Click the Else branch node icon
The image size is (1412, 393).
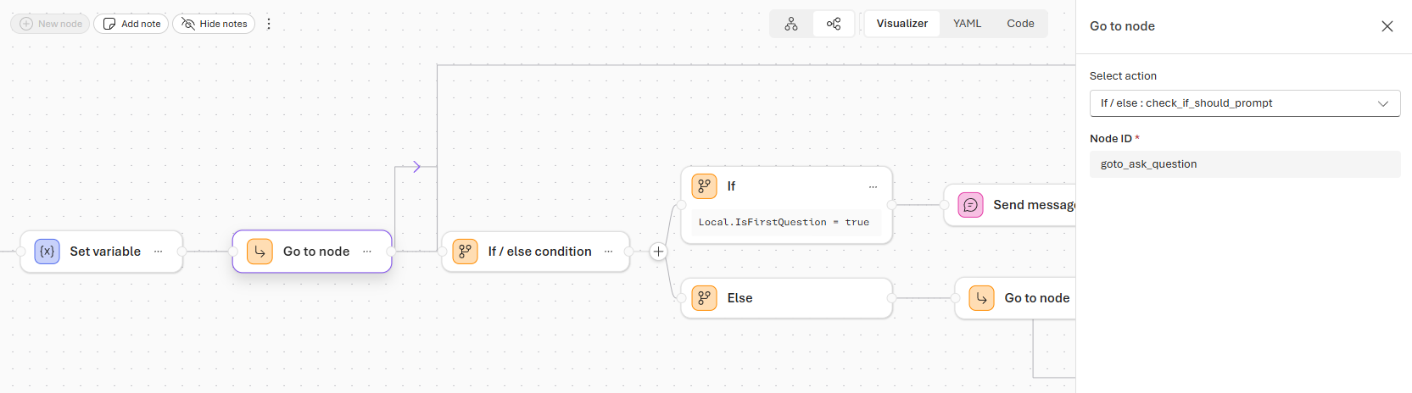coord(704,298)
